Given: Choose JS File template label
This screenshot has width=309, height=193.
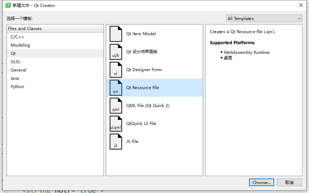Looking at the screenshot, I should click(132, 142).
